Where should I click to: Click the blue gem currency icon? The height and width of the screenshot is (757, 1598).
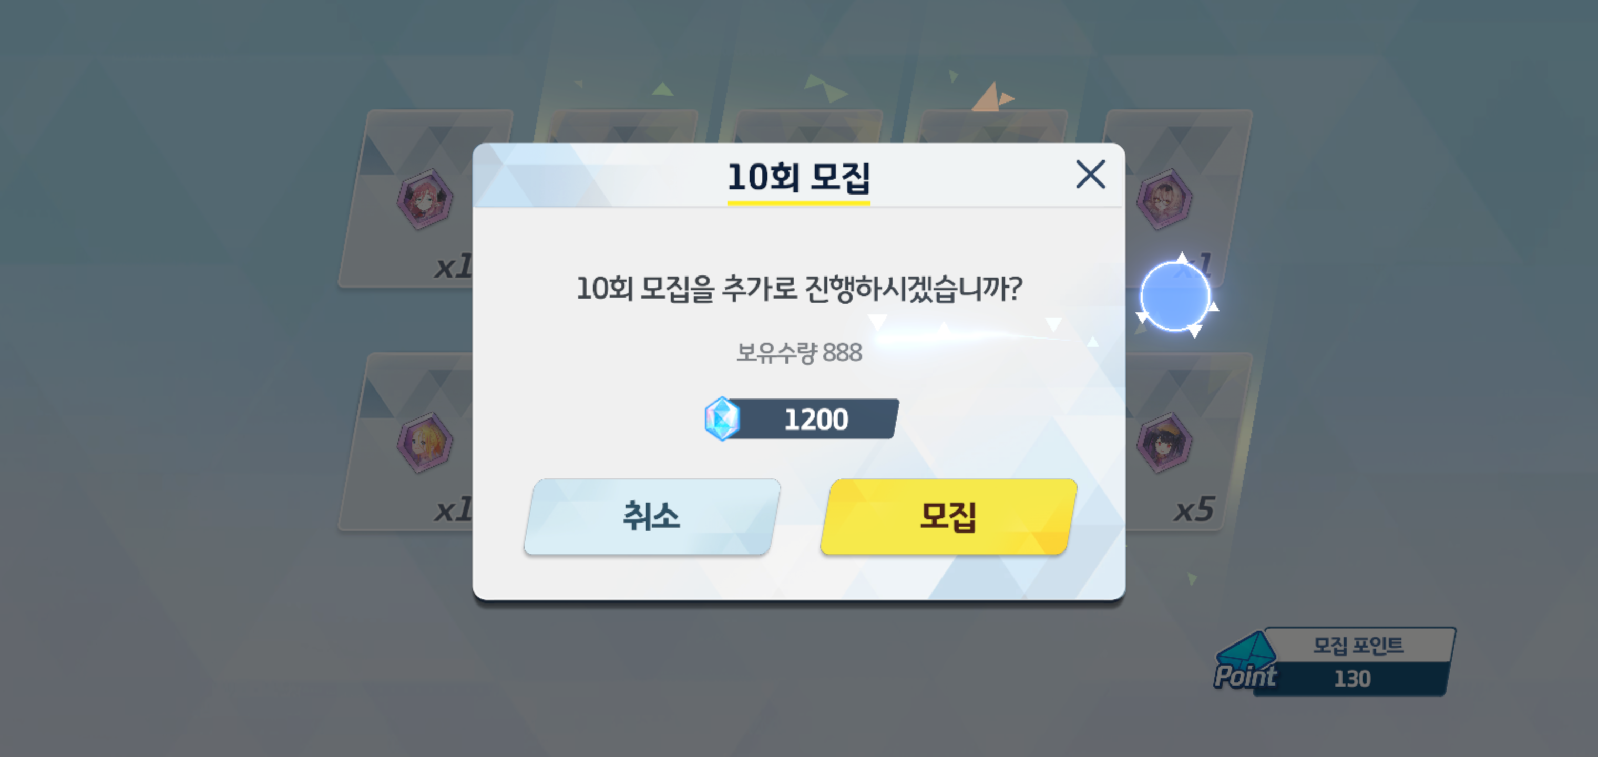point(722,419)
